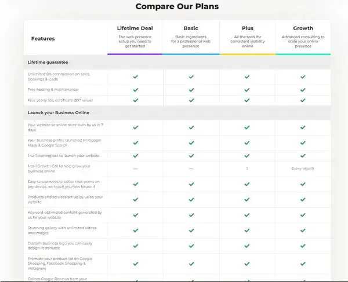Click Lifetime Deal checkmark for free hosting row
348x282 pixels.
click(135, 90)
